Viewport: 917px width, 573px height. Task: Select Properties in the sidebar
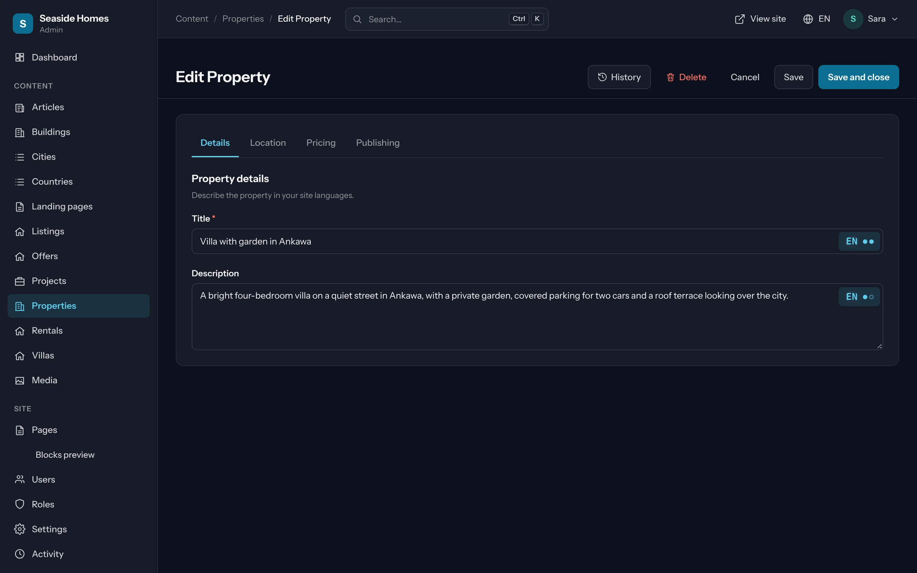pos(78,306)
